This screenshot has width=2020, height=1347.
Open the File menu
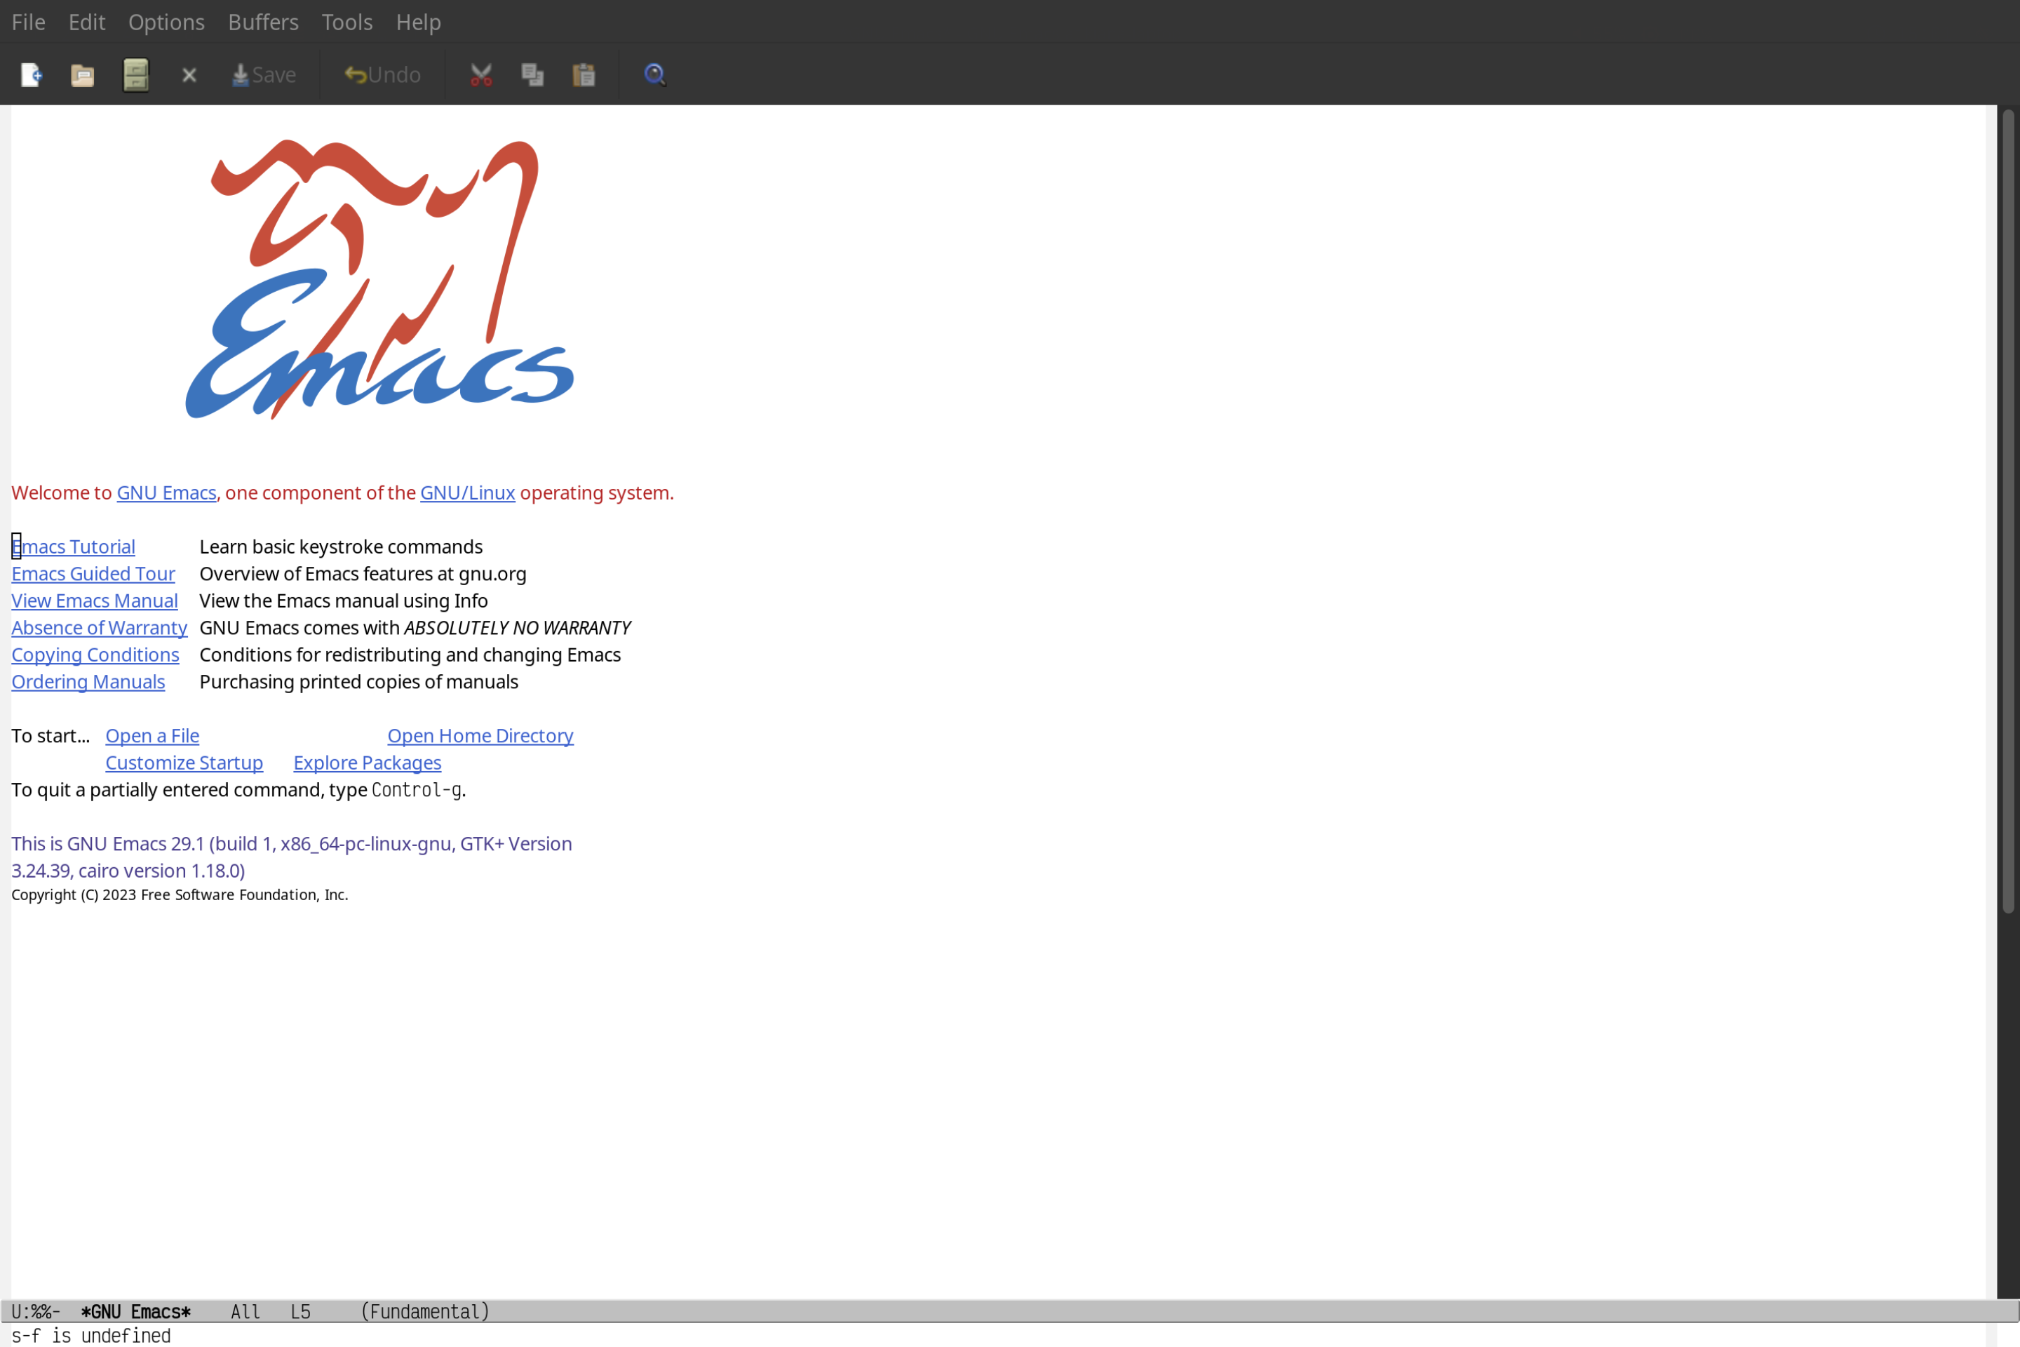pyautogui.click(x=27, y=21)
